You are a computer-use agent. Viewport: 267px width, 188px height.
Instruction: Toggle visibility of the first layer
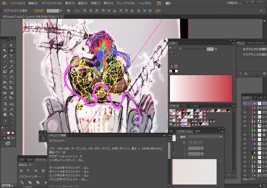[x=245, y=103]
